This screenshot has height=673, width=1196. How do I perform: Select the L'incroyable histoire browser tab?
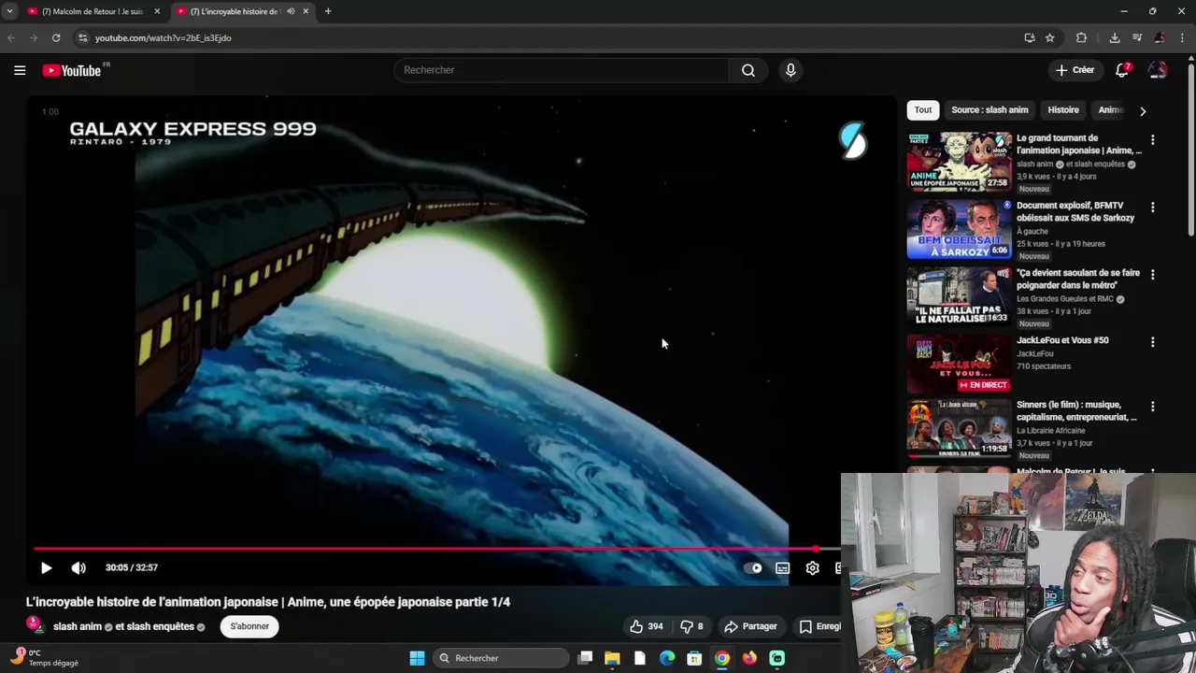click(x=234, y=11)
